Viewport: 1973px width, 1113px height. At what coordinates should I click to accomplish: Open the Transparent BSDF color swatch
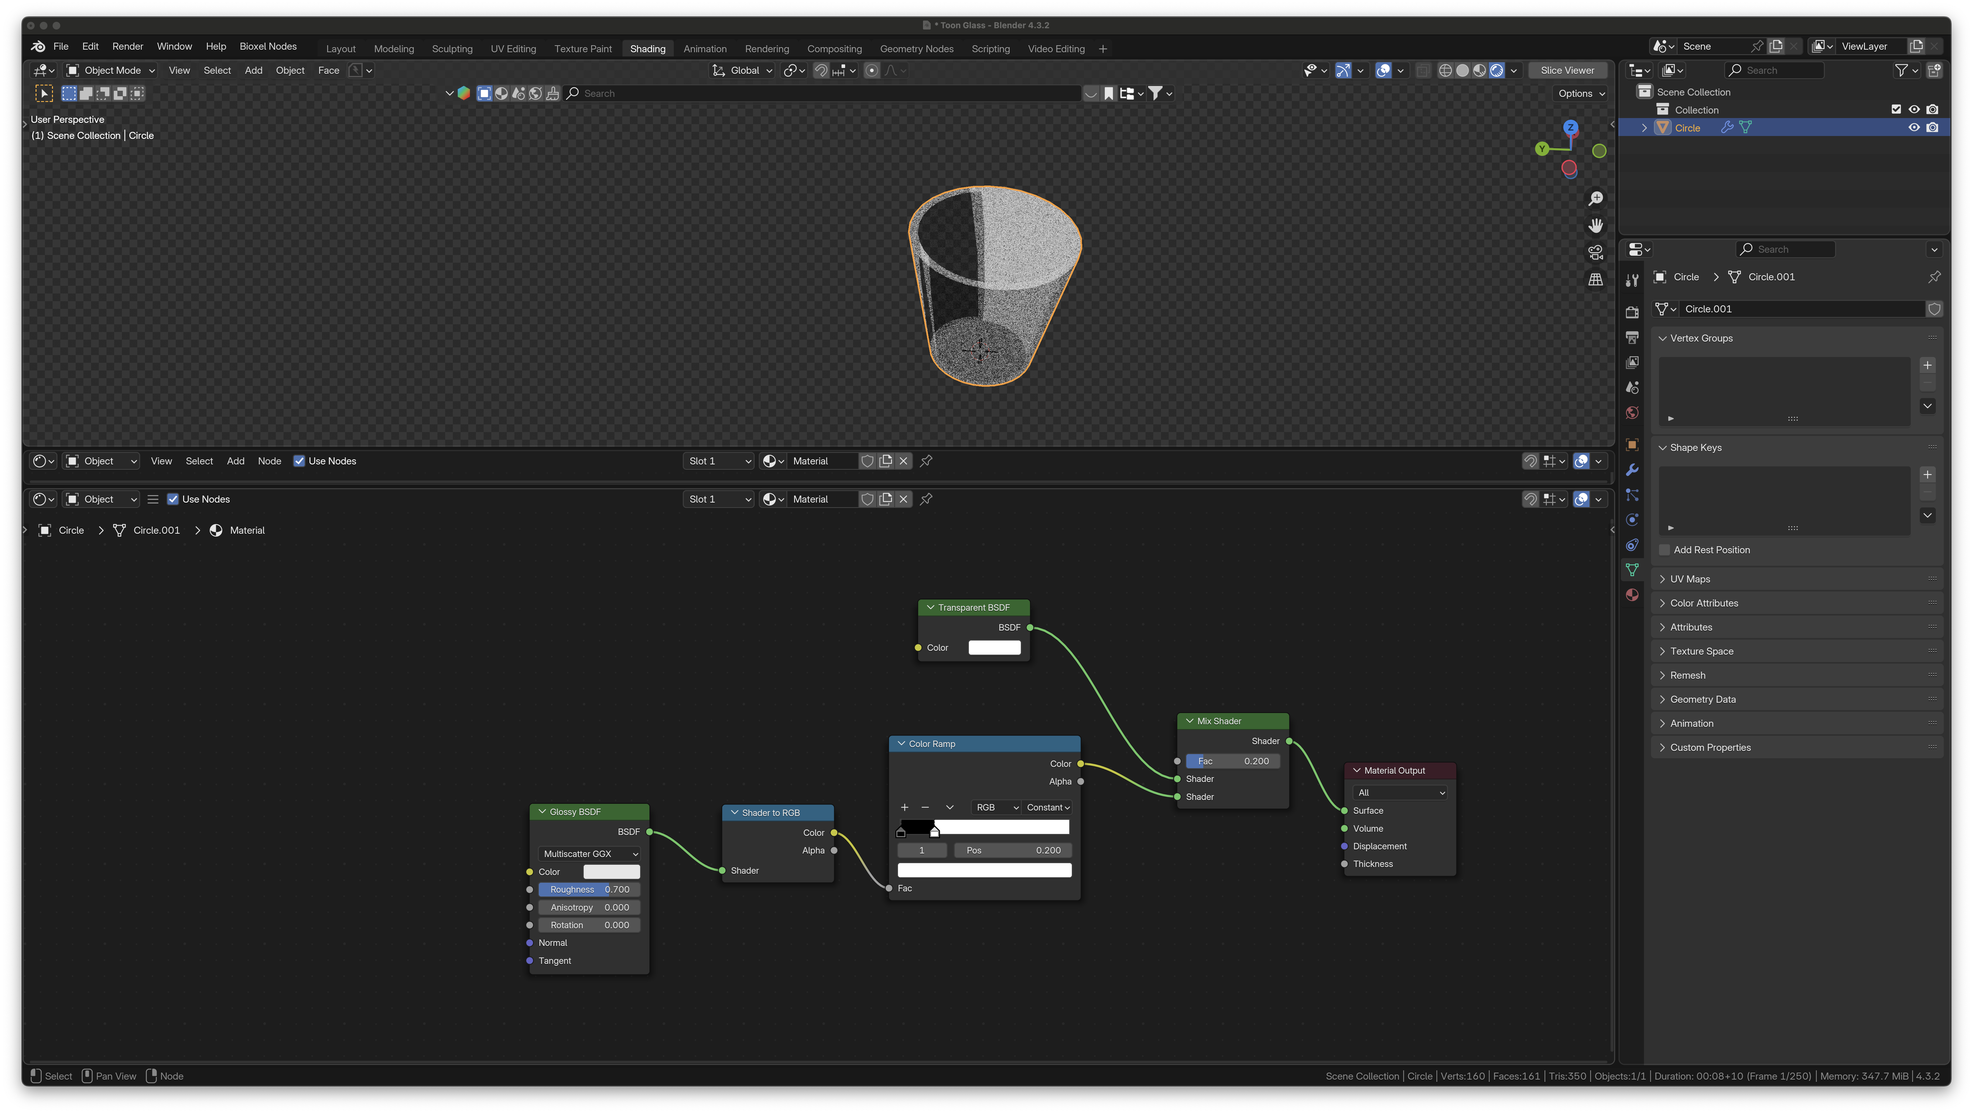click(x=994, y=648)
